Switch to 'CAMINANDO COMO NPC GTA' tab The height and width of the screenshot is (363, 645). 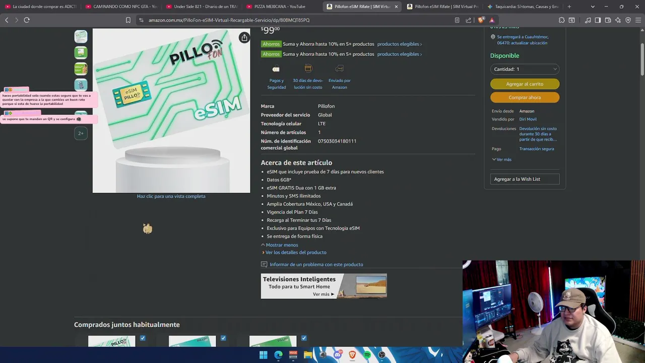coord(121,7)
